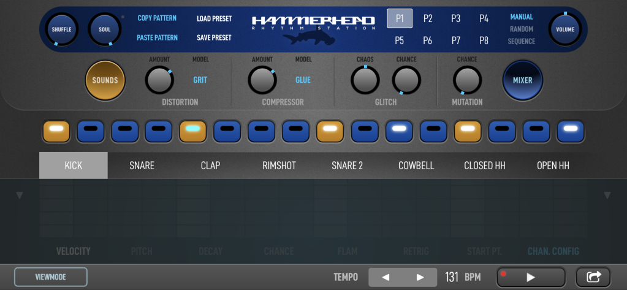
Task: Change compressor model from GLUE
Action: 303,80
